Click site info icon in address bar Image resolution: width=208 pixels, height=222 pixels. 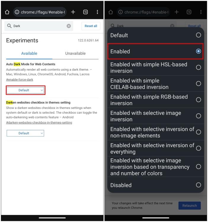(17, 12)
